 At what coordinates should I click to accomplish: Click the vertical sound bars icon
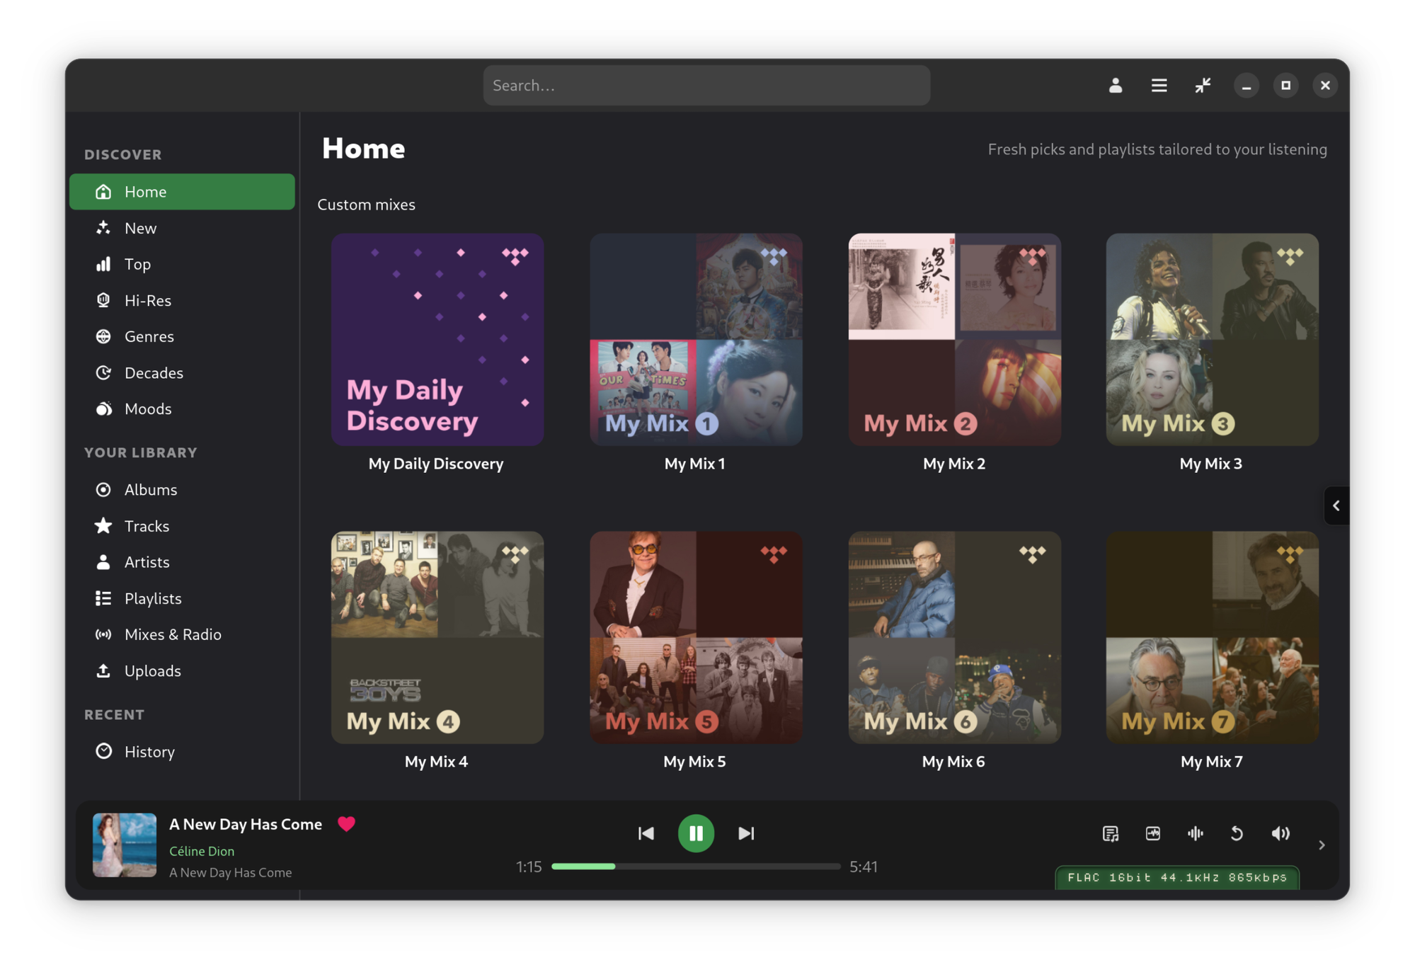point(1196,833)
